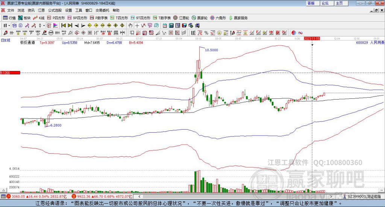The image size is (385, 207).
Task: Select the target circle crosshair tool
Action: tap(77, 33)
